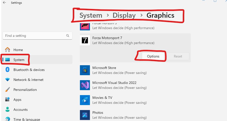Open the Home settings page
Viewport: 227px width, 121px height.
click(37, 50)
